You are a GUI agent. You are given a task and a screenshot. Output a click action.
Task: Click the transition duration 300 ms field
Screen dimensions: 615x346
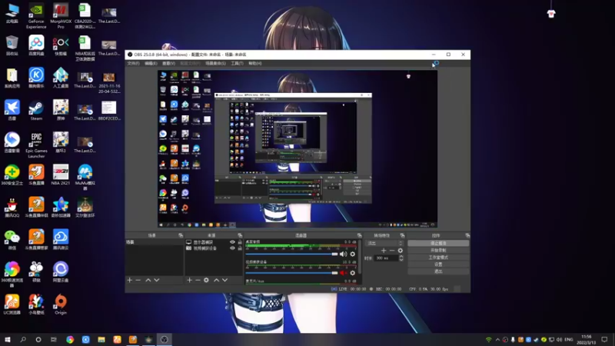(387, 258)
